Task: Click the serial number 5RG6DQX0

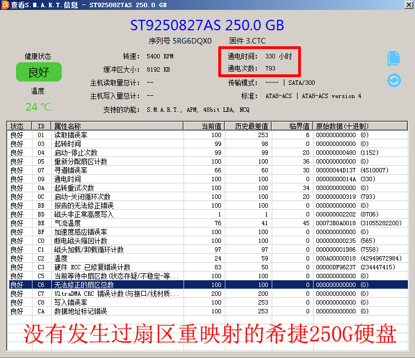Action: [x=192, y=41]
